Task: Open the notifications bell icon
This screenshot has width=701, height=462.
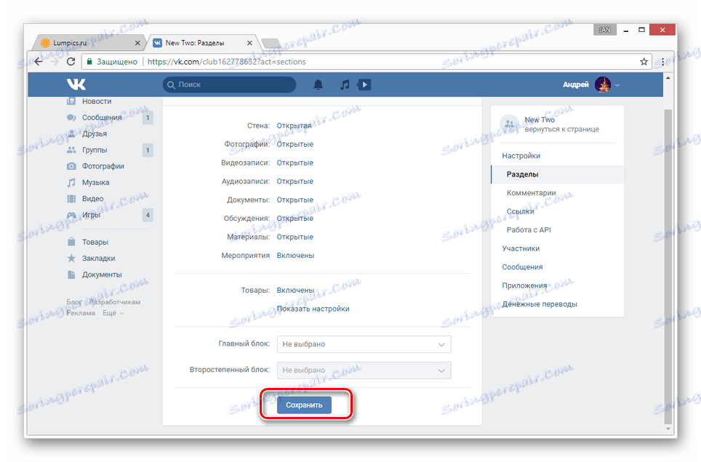Action: click(x=319, y=84)
